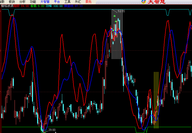Click the 顶峰 value 100.00

point(58,6)
